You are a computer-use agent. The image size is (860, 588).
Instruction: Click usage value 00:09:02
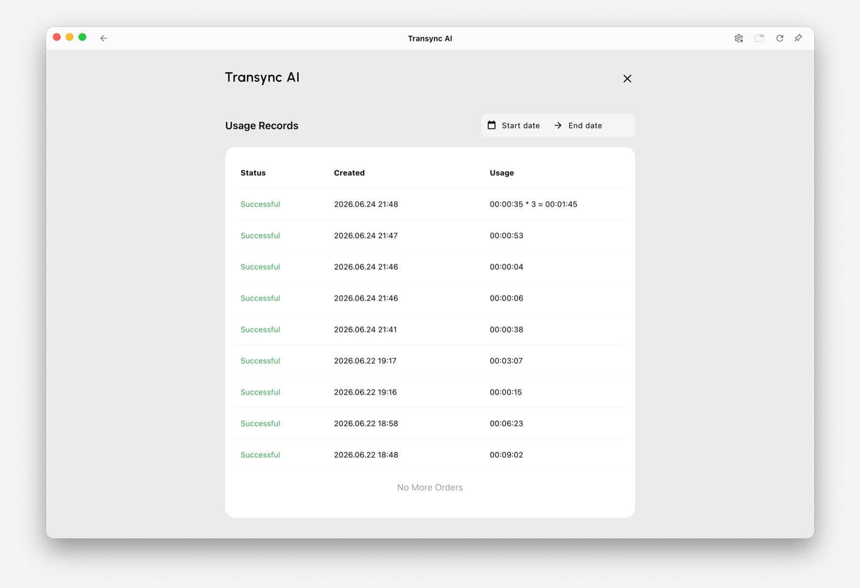click(x=506, y=455)
